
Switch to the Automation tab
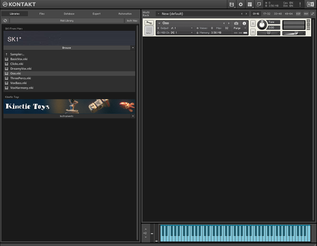click(x=125, y=14)
